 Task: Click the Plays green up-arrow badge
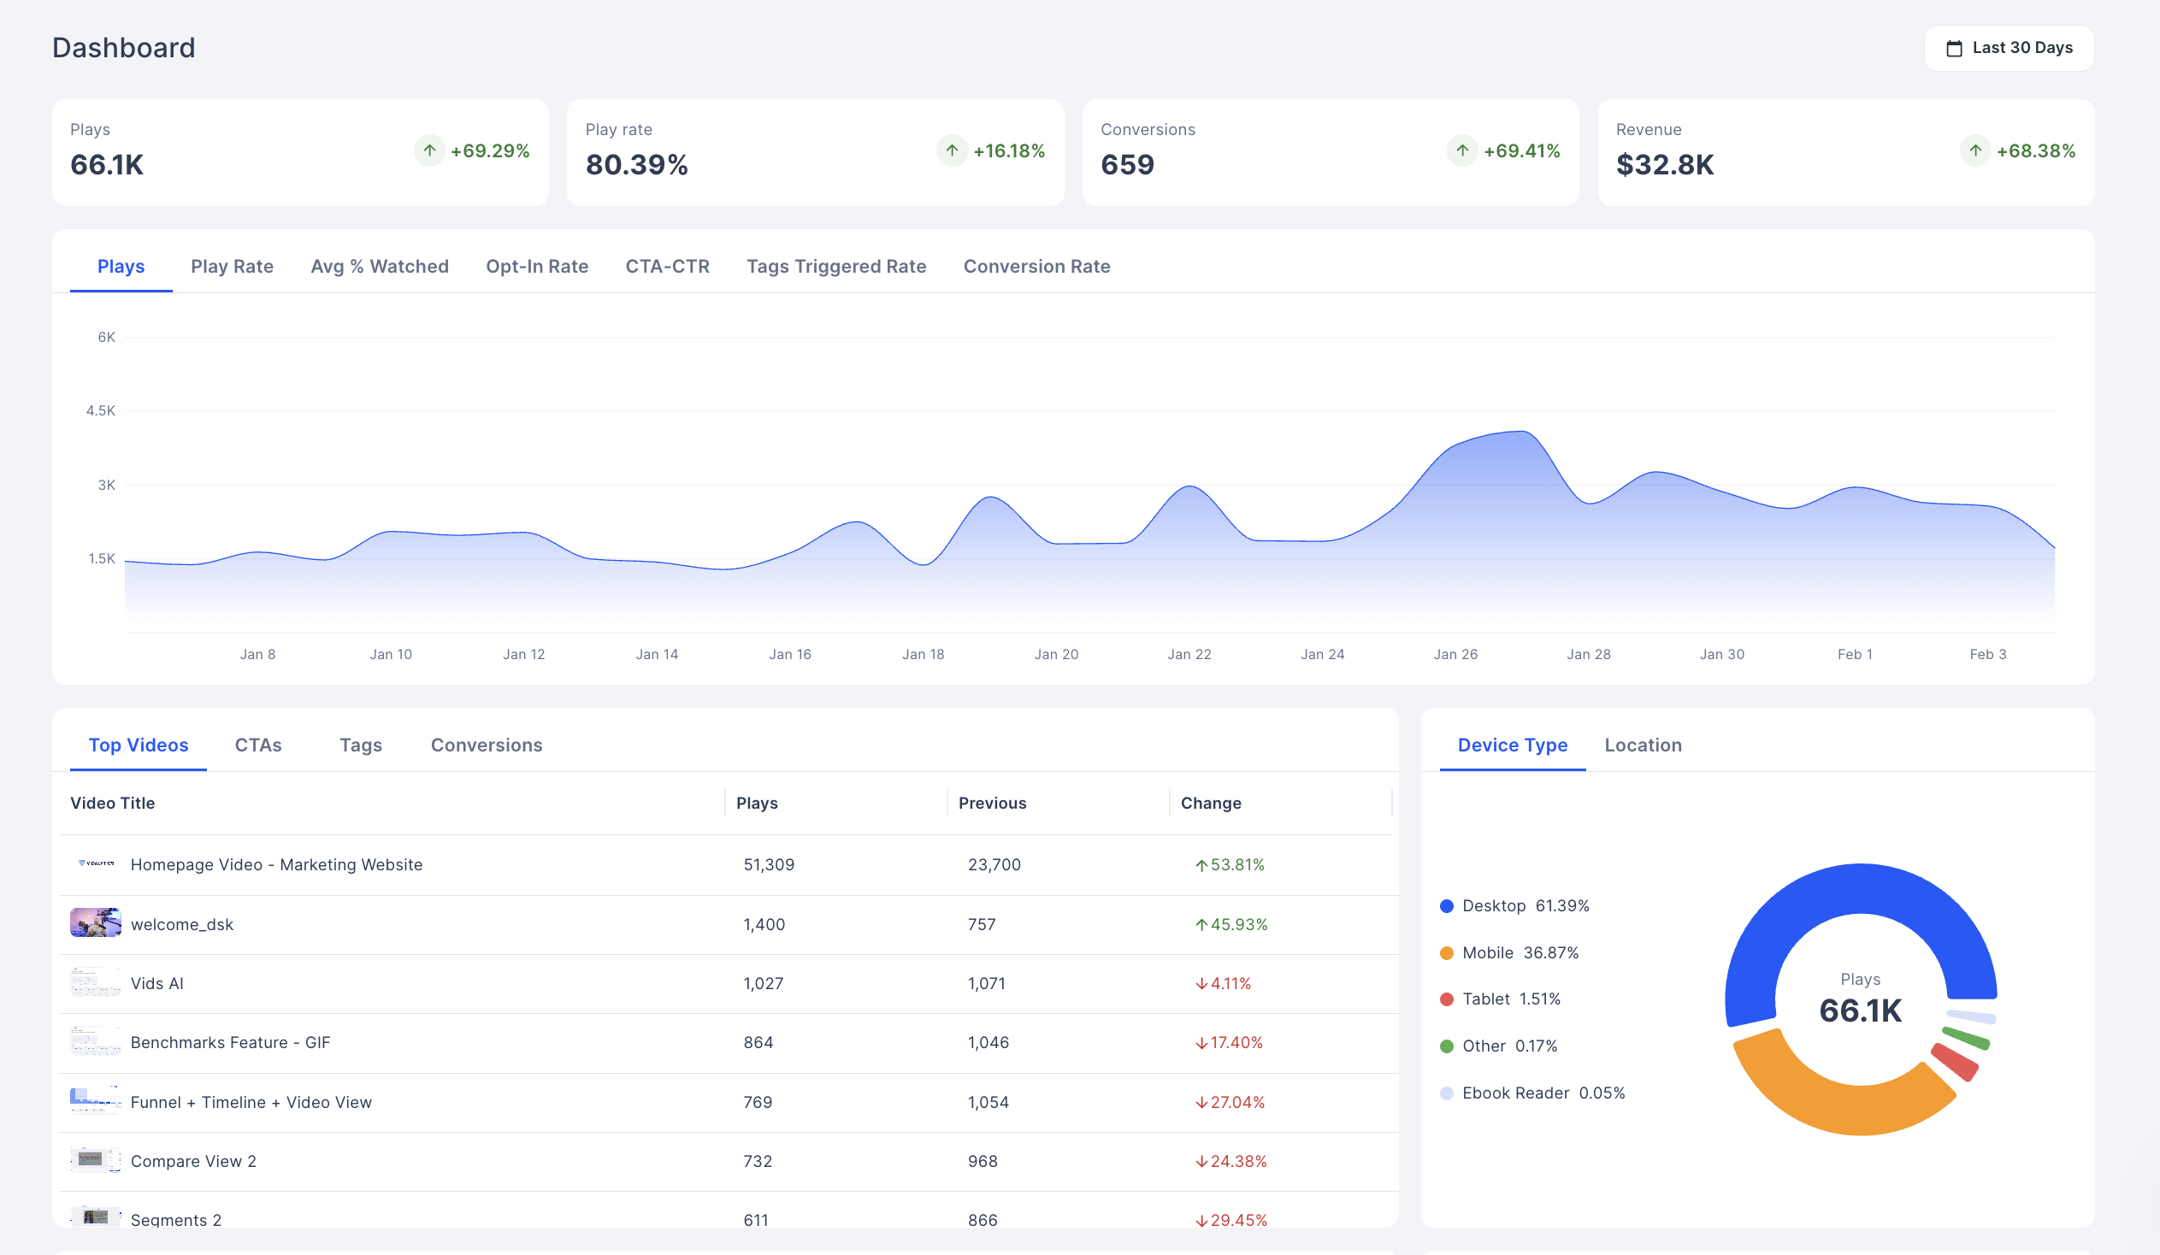point(429,150)
